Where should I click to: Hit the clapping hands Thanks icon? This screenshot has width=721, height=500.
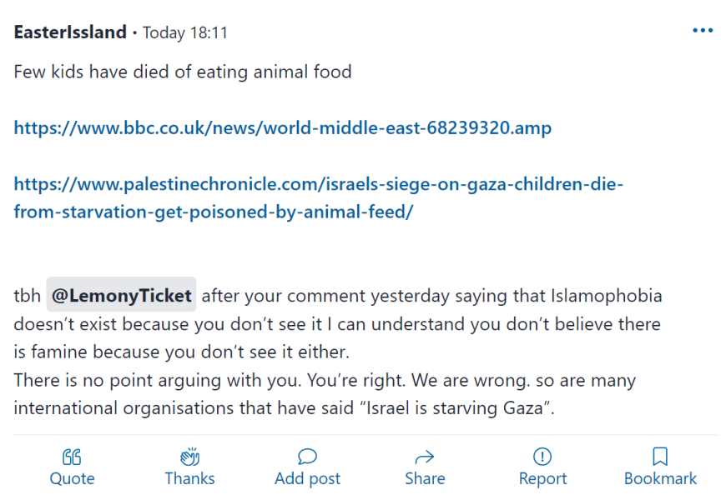pos(189,457)
